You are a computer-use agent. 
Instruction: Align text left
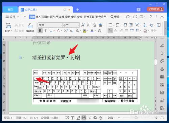tap(110, 30)
